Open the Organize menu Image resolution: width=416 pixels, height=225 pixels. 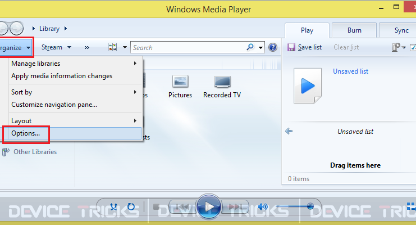coord(15,48)
